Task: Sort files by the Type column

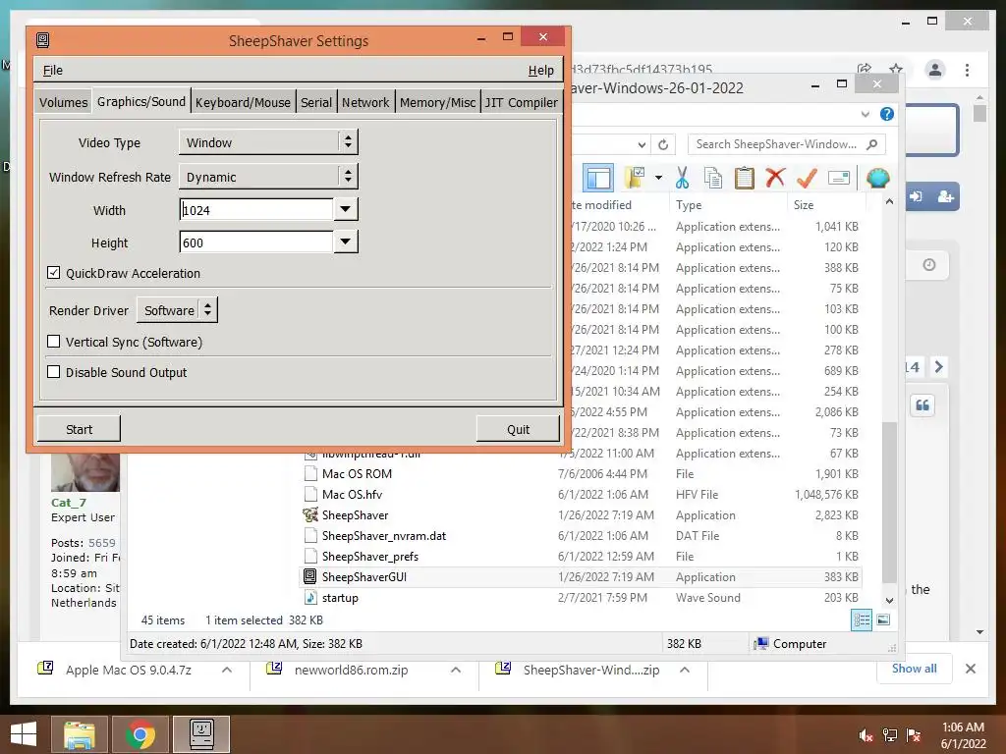Action: click(689, 204)
